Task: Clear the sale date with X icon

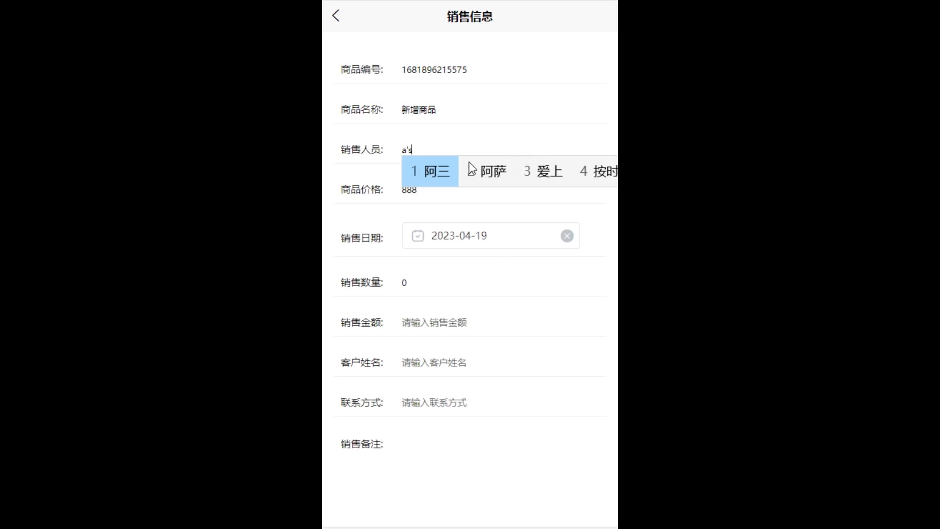Action: pyautogui.click(x=567, y=236)
